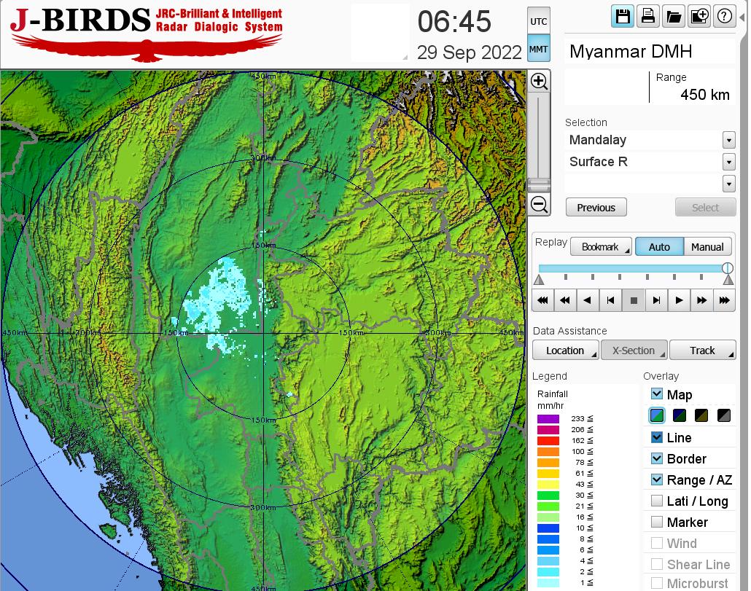Click the save floppy disk icon
Image resolution: width=751 pixels, height=591 pixels.
(x=623, y=16)
